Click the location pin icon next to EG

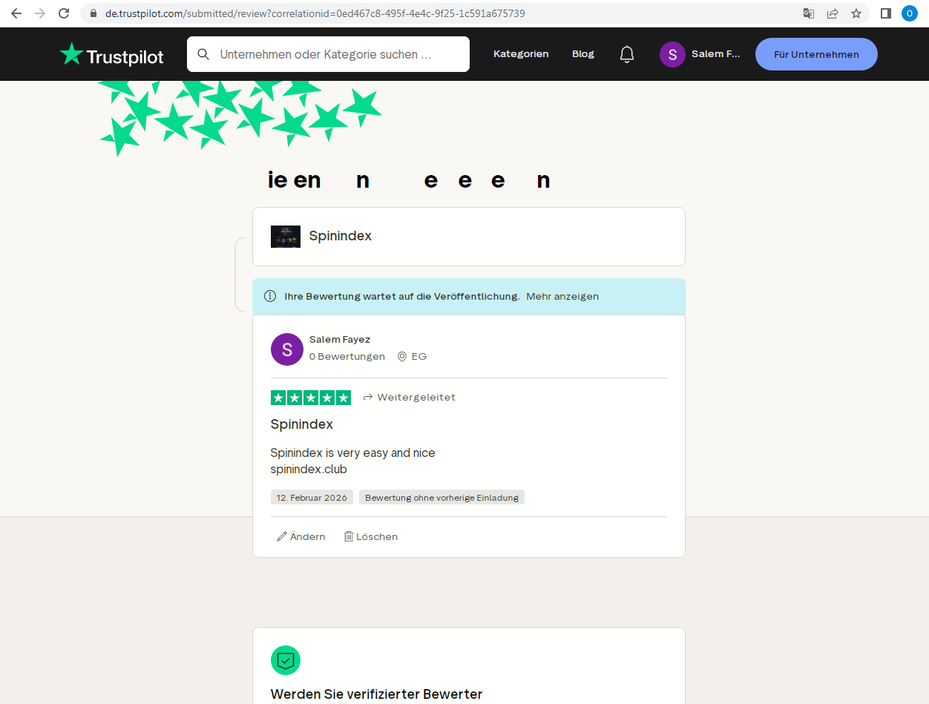click(402, 357)
